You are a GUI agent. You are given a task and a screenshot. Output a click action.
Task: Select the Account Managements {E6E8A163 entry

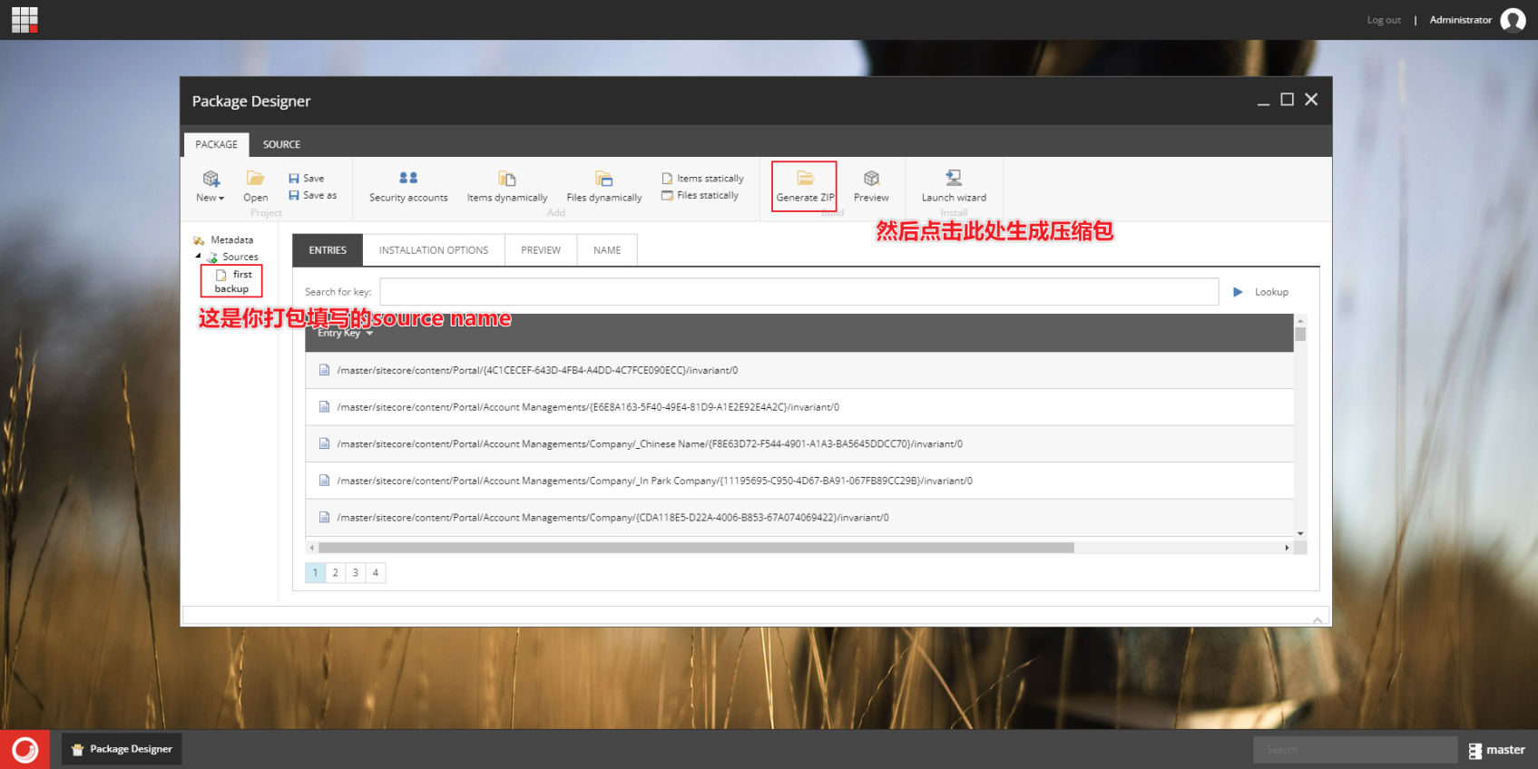[799, 407]
